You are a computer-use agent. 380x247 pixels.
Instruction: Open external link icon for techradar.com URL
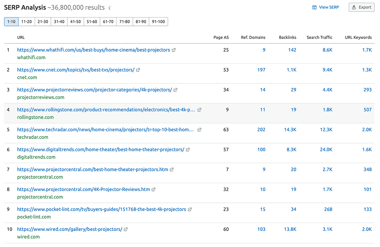[199, 129]
